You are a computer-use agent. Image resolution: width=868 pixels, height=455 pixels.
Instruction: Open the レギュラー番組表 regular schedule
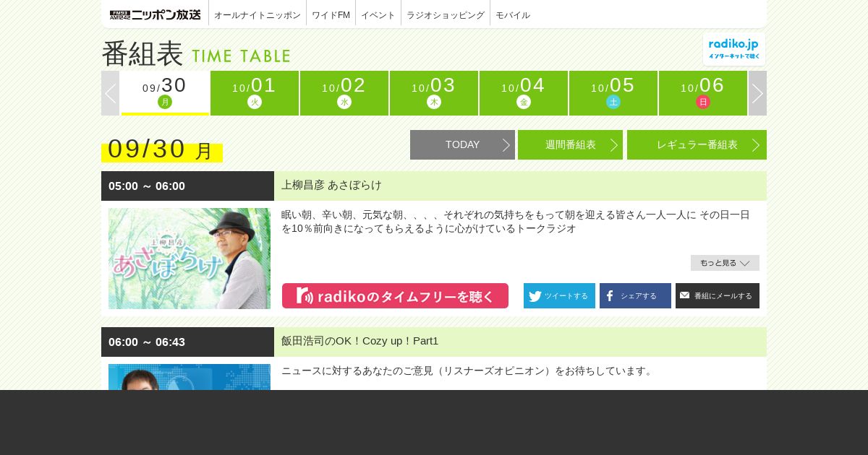coord(697,144)
